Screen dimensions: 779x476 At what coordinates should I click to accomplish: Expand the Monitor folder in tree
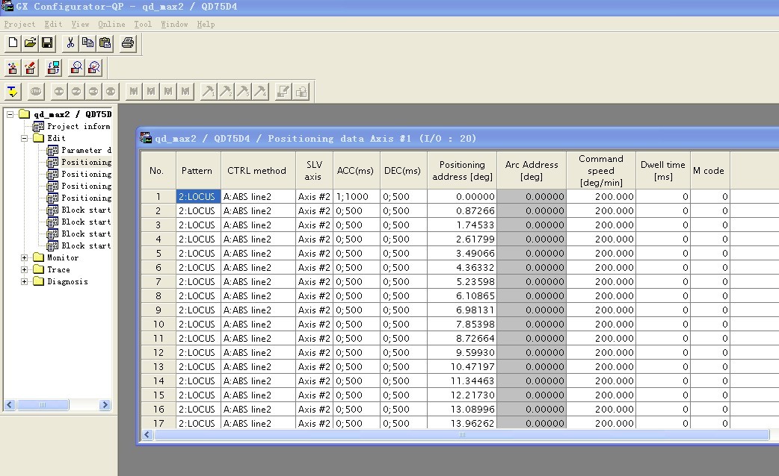(24, 258)
